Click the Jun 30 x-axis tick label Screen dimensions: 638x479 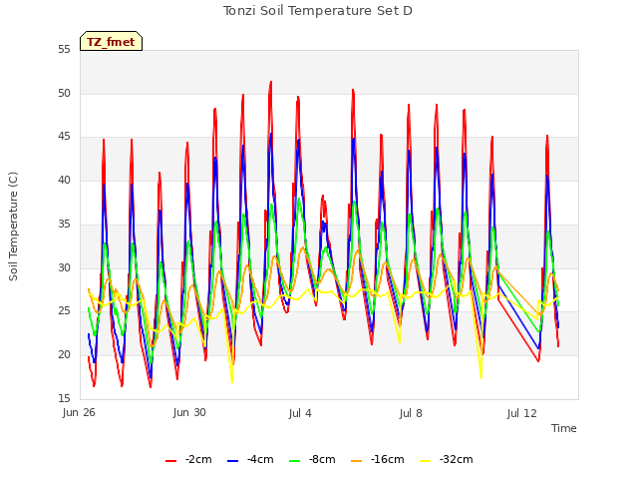pyautogui.click(x=189, y=412)
